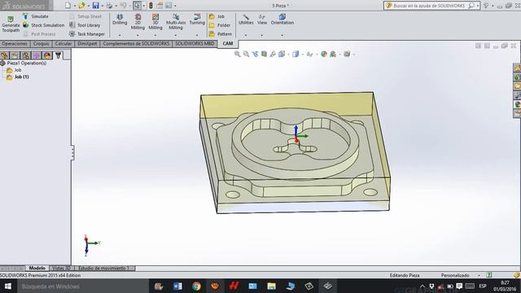Select Multi-Axis Milling
This screenshot has width=521, height=293.
(176, 22)
